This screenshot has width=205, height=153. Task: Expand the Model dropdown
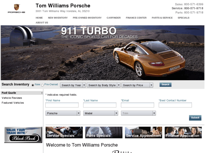(x=101, y=113)
